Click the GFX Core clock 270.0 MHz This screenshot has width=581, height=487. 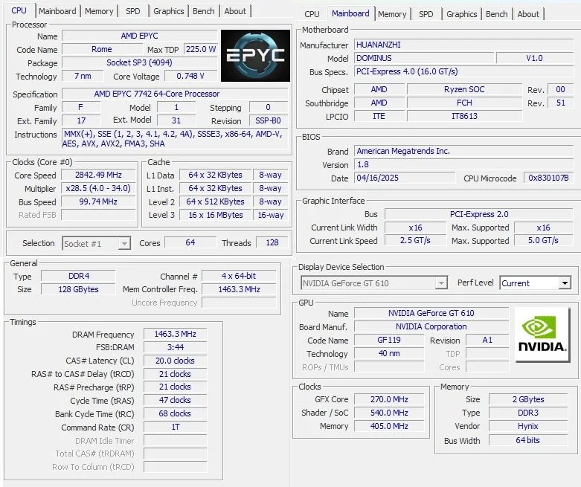tap(389, 399)
